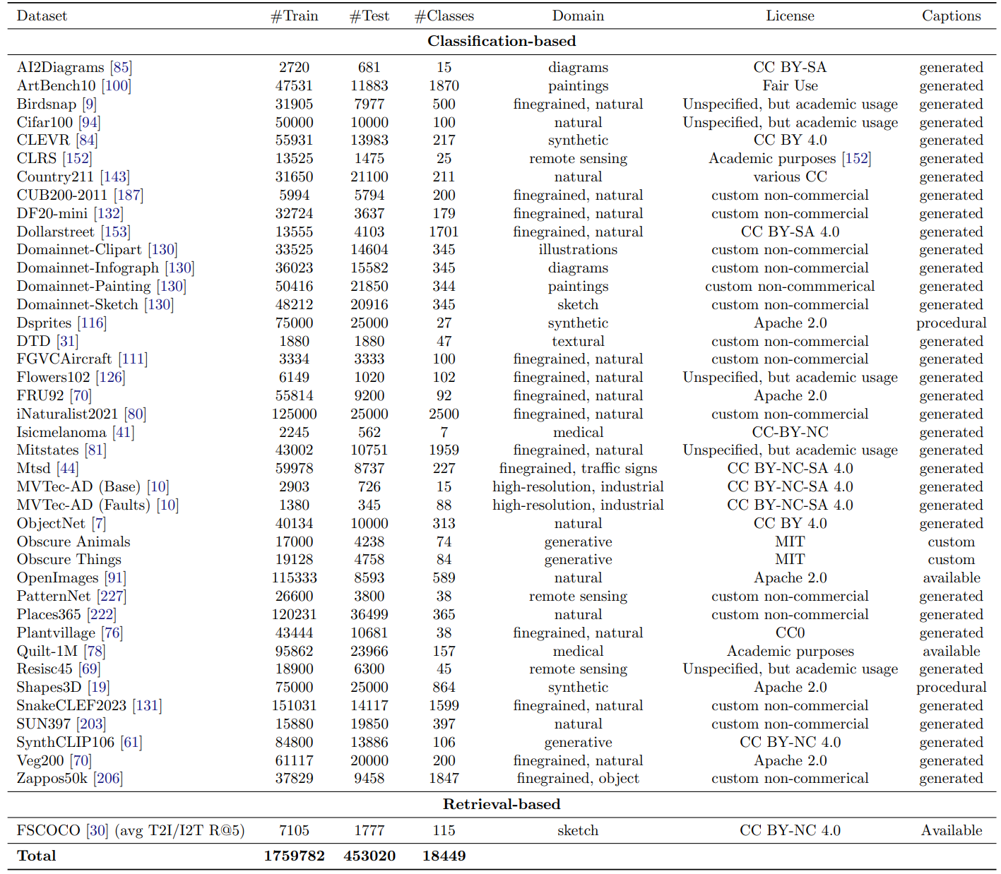Select the Obscure Animals dataset name
The width and height of the screenshot is (1001, 874).
click(73, 541)
